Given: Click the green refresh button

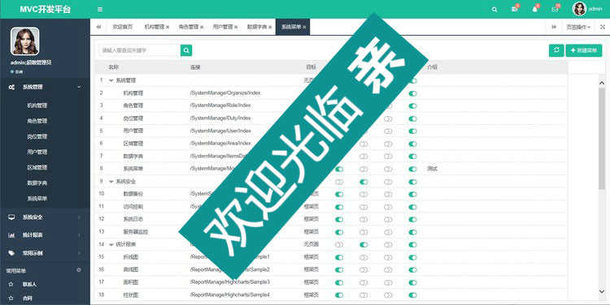Looking at the screenshot, I should coord(556,50).
